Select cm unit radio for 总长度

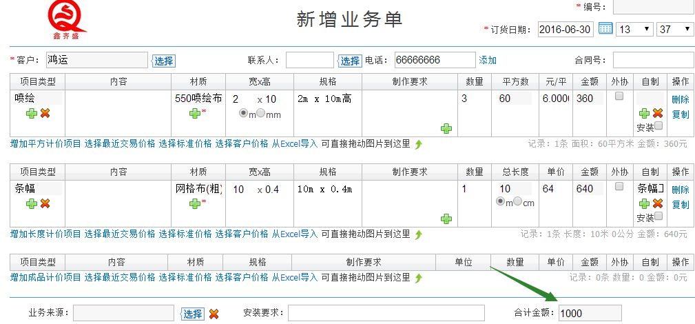tap(519, 202)
